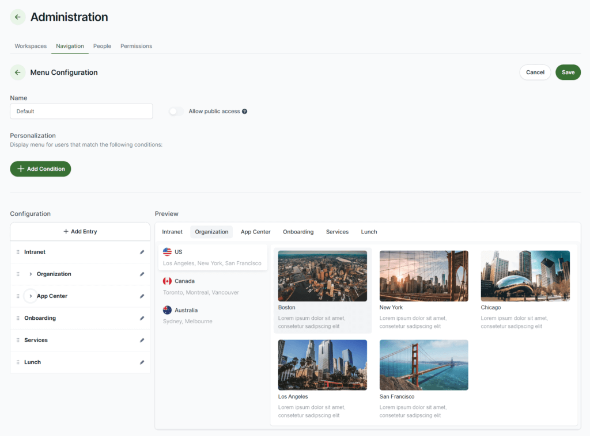Switch to the Permissions tab
Screen dimensions: 590x436
[136, 46]
